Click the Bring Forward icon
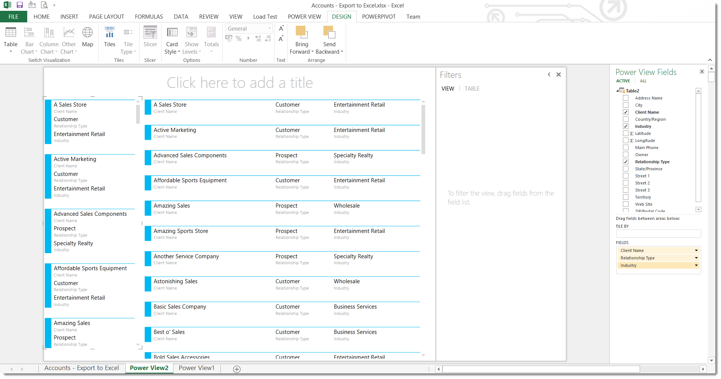721x379 pixels. pyautogui.click(x=301, y=33)
